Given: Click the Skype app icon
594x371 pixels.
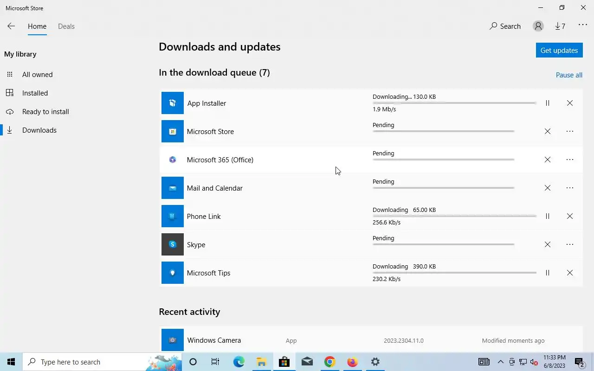Looking at the screenshot, I should click(173, 244).
